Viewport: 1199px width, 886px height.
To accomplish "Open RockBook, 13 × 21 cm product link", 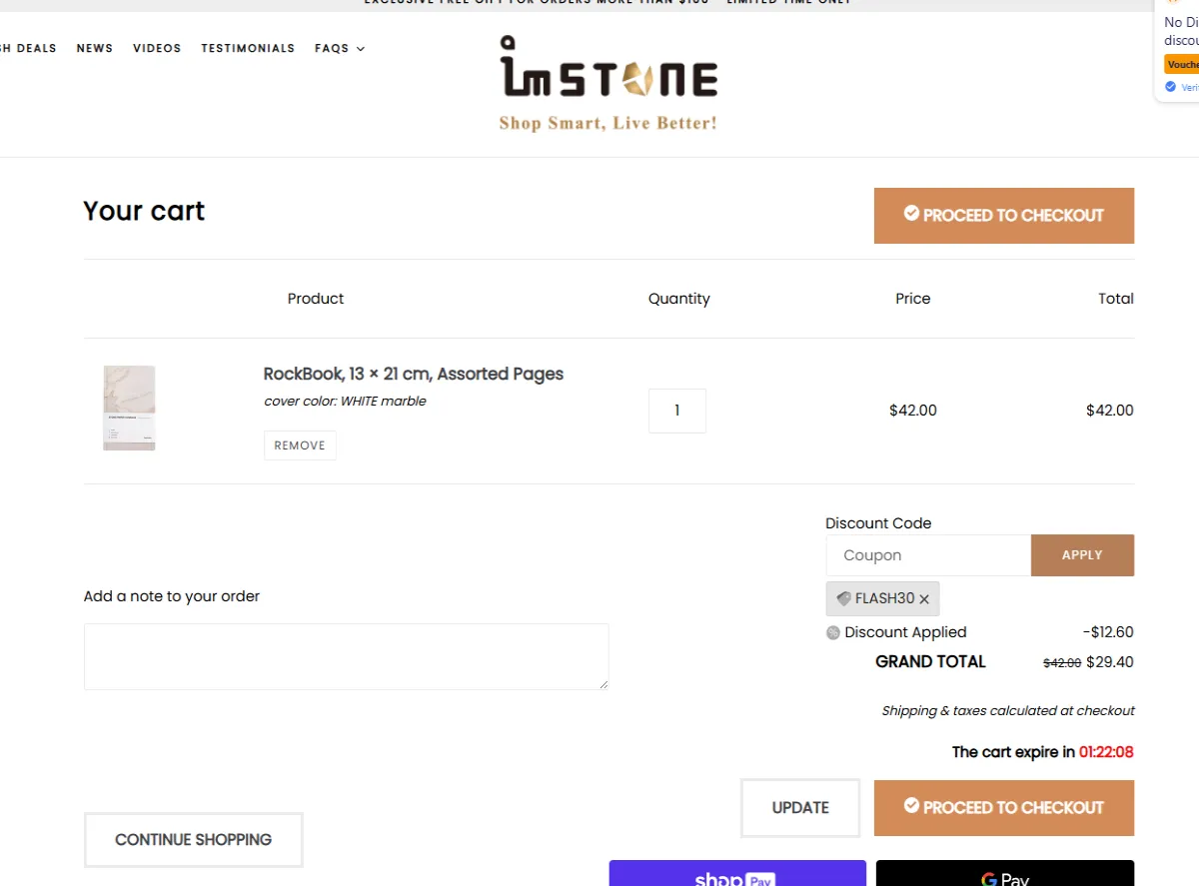I will 414,374.
